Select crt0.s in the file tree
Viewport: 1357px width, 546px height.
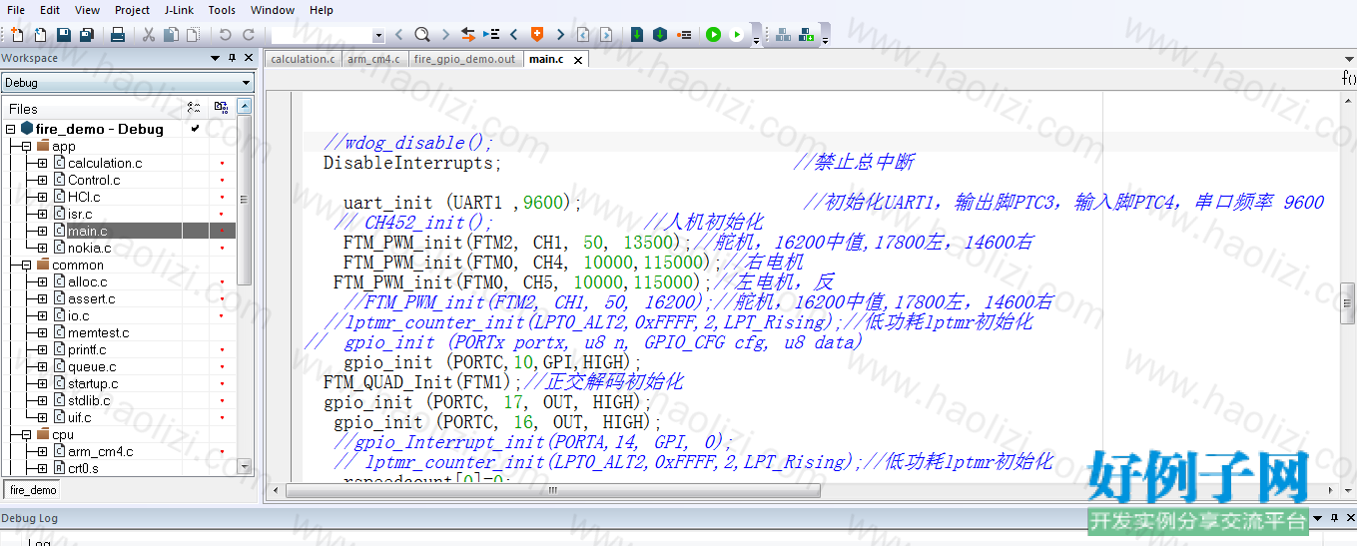pos(83,468)
